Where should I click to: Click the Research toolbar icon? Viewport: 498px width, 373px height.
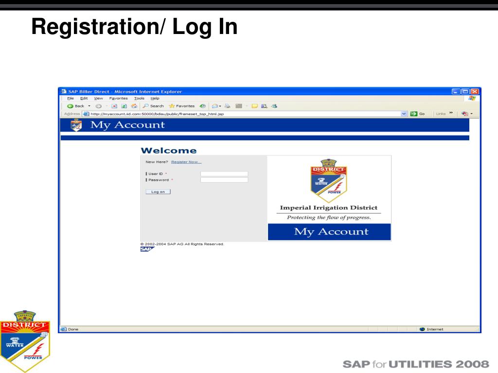264,106
